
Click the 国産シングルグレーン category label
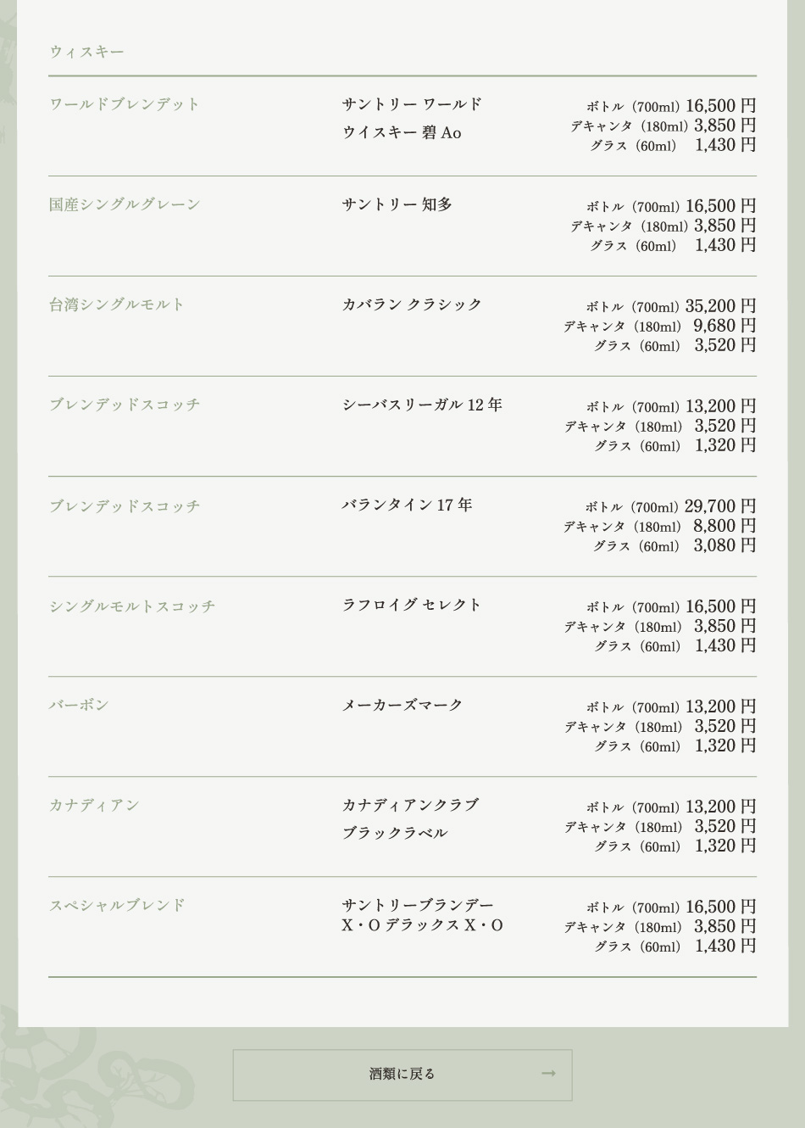125,204
